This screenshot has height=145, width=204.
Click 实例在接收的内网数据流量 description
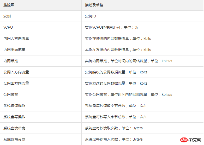tap(118, 39)
